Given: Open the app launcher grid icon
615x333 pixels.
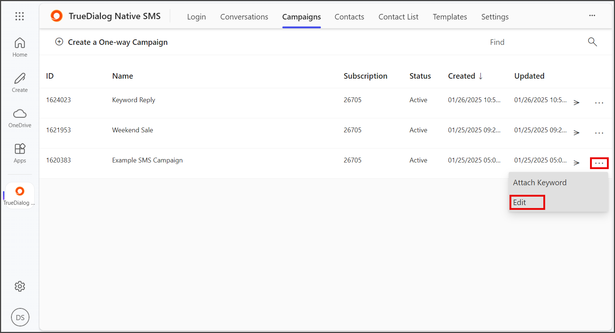Looking at the screenshot, I should [x=19, y=16].
